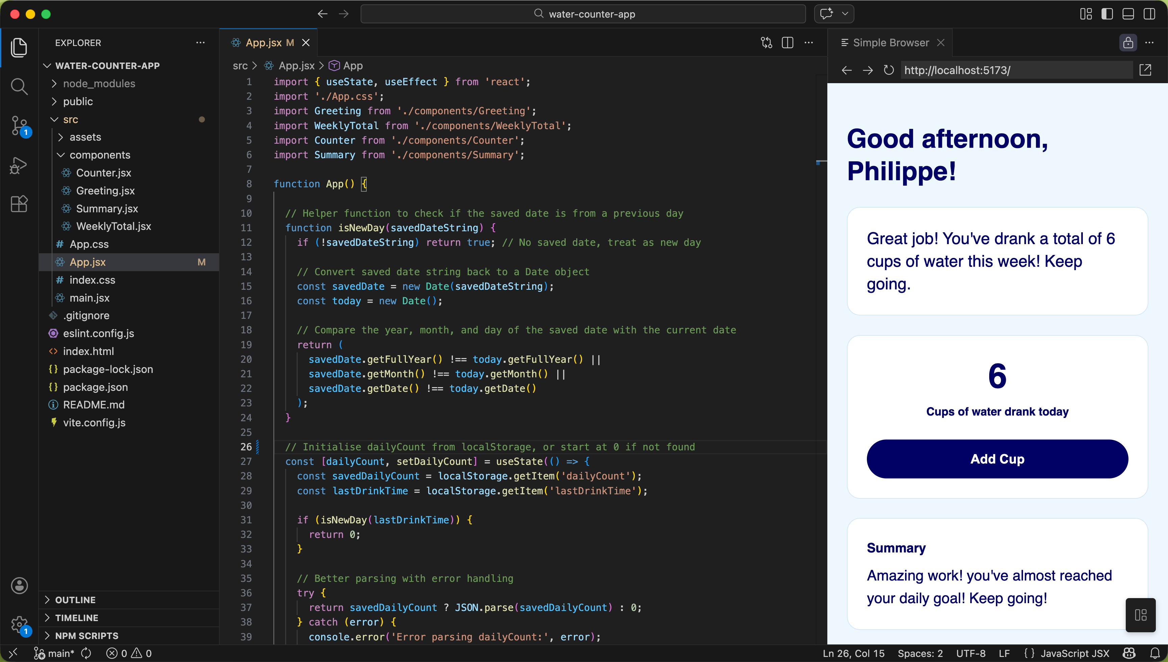Split the editor for App.jsx

[787, 42]
